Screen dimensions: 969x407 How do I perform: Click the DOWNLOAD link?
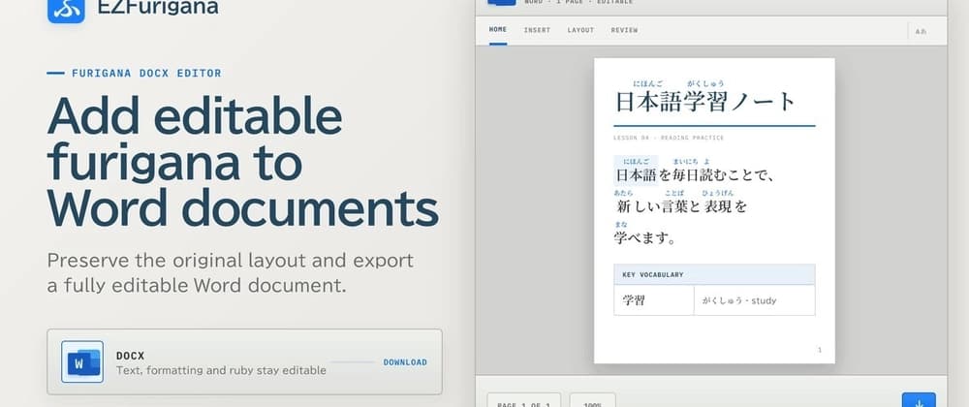(405, 362)
